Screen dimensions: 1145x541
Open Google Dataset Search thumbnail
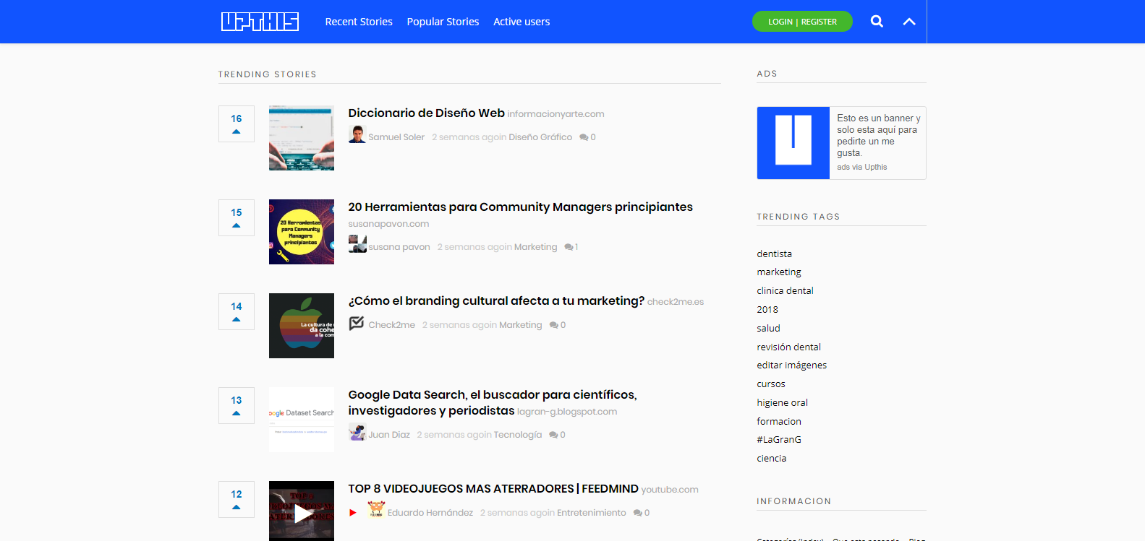pyautogui.click(x=302, y=420)
